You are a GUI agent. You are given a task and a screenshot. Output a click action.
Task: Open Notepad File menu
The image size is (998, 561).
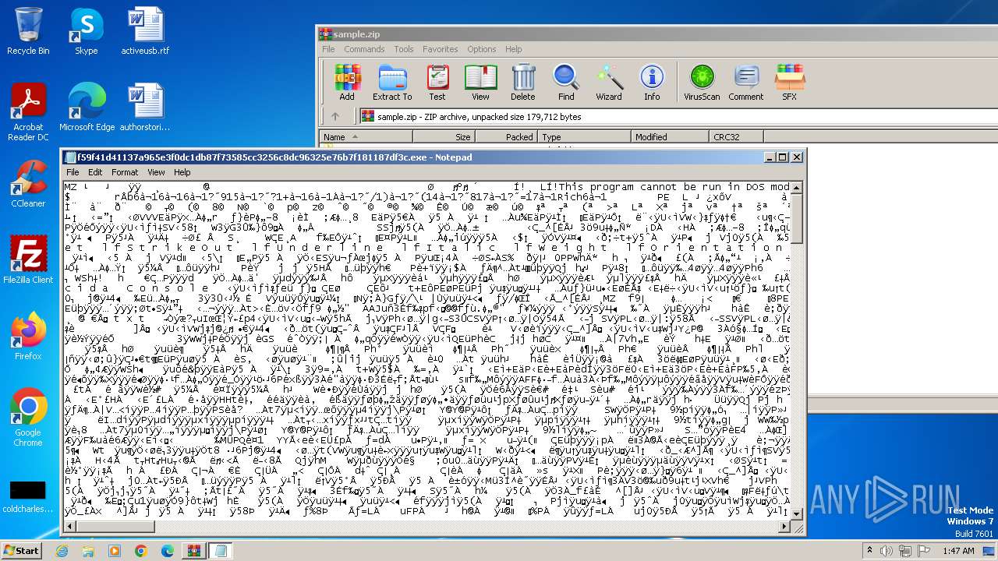pos(73,172)
